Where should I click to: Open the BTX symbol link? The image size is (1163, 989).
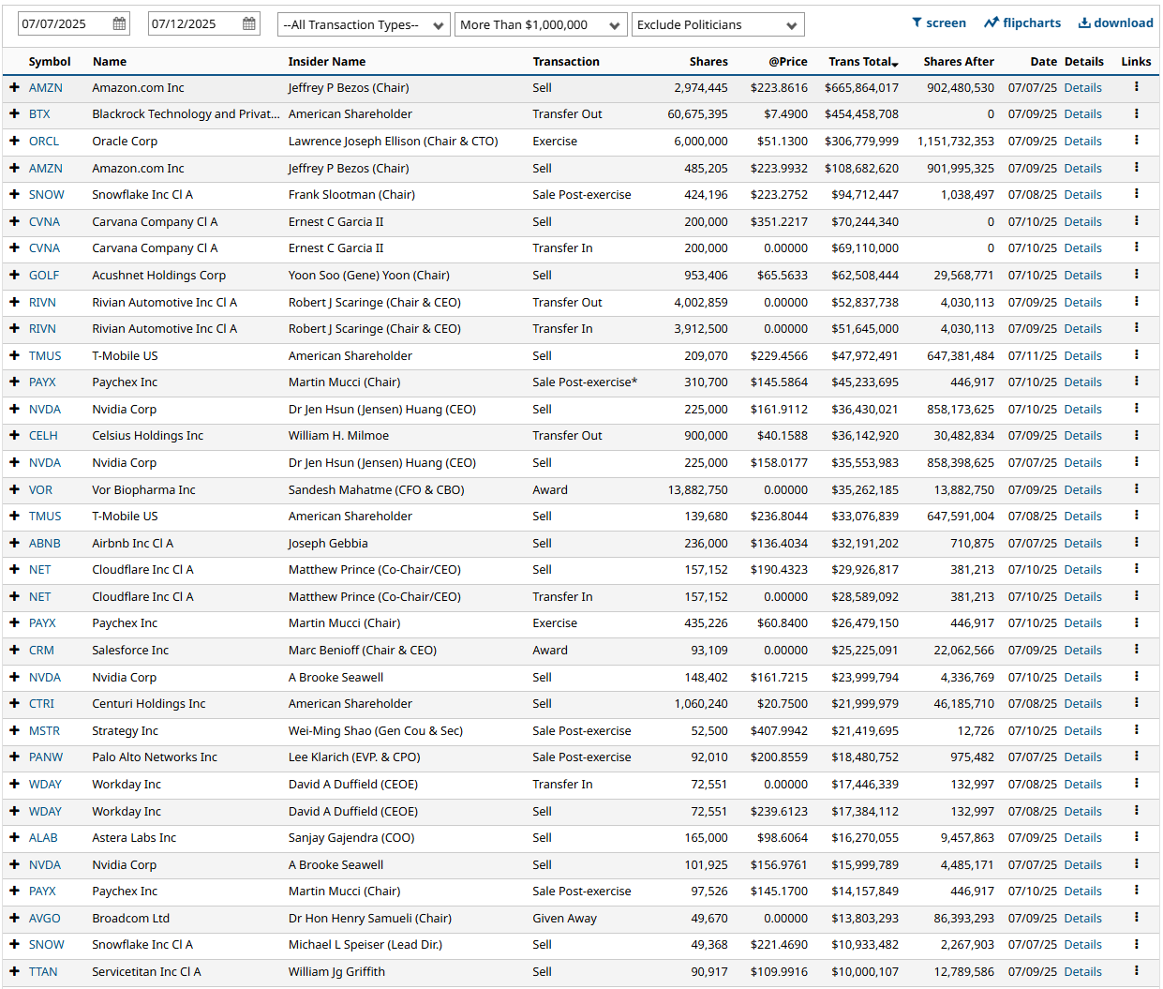[39, 113]
